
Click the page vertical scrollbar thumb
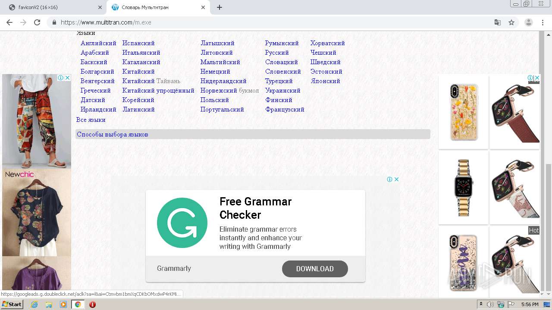point(548,227)
